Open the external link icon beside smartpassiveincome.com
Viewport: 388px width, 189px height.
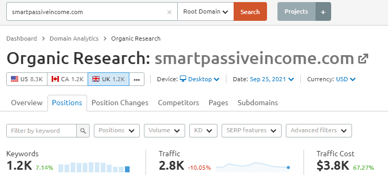point(363,58)
